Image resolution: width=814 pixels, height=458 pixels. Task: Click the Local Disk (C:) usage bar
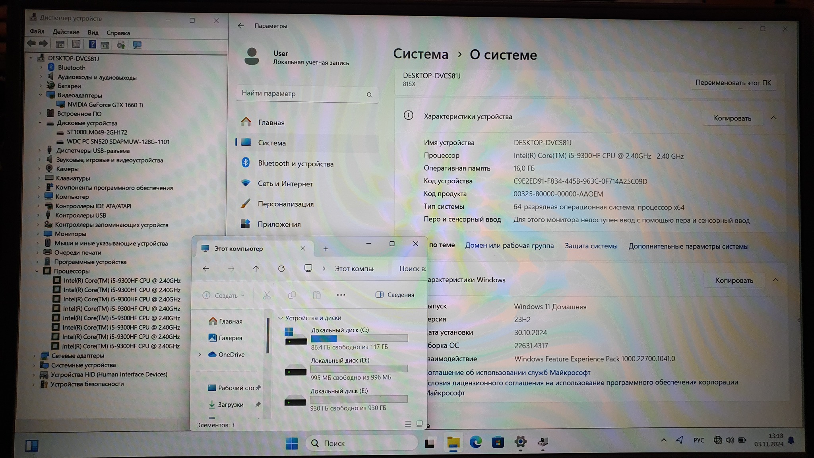click(359, 338)
